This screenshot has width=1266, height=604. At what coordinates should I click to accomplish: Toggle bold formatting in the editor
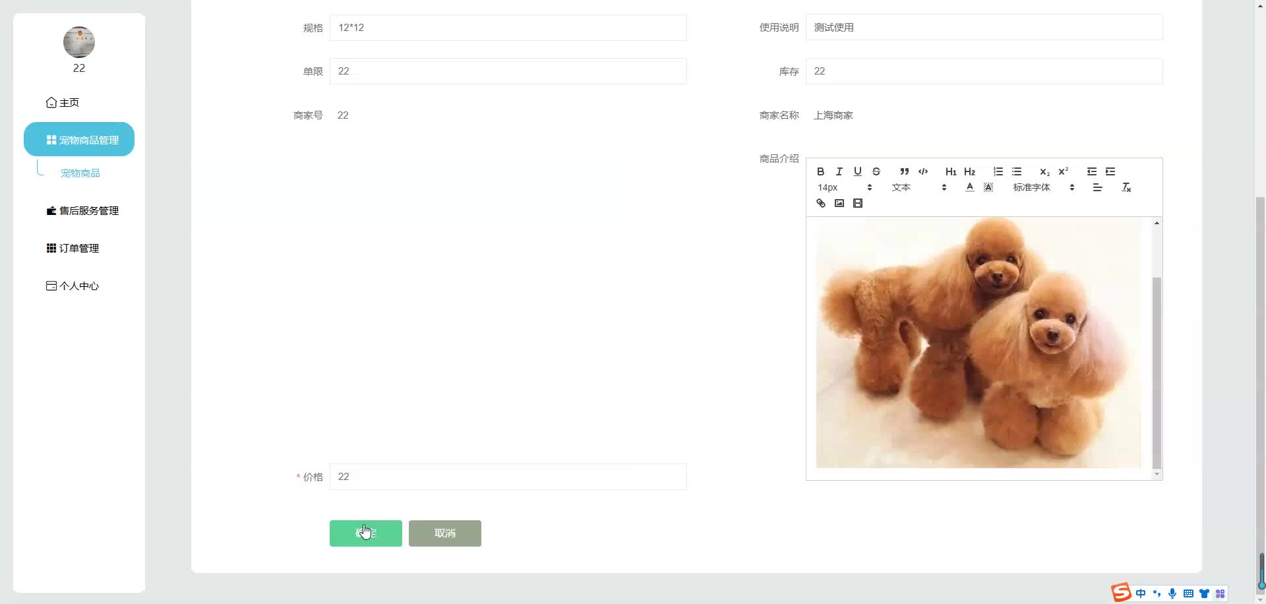(x=821, y=172)
